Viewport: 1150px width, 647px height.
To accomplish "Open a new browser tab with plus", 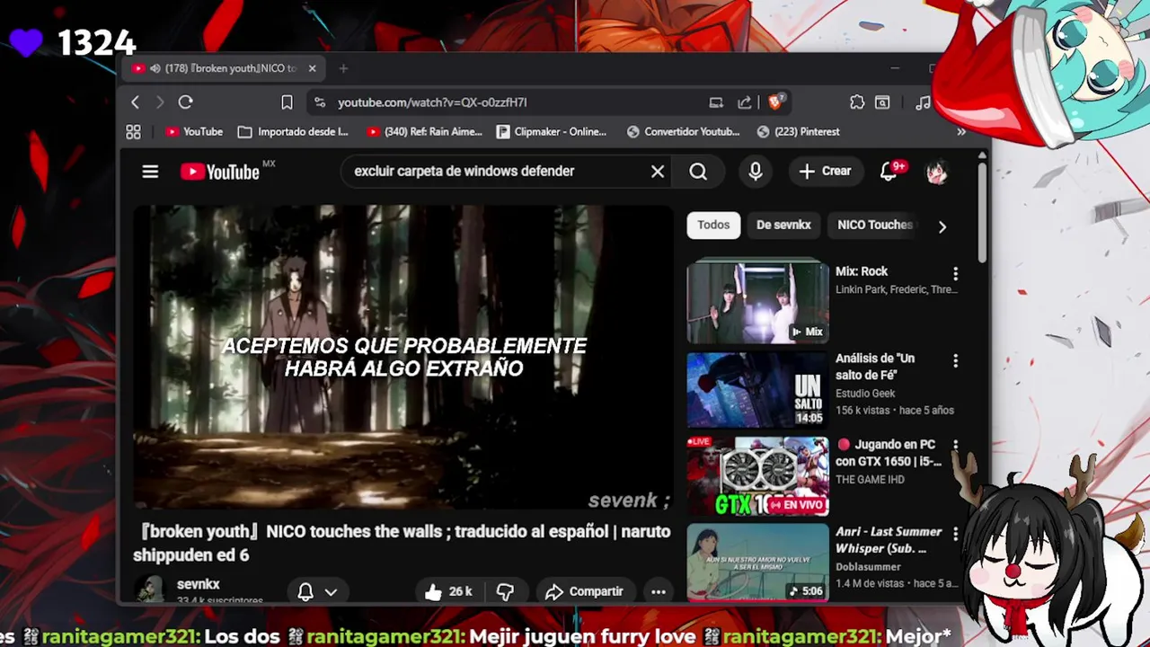I will click(343, 68).
